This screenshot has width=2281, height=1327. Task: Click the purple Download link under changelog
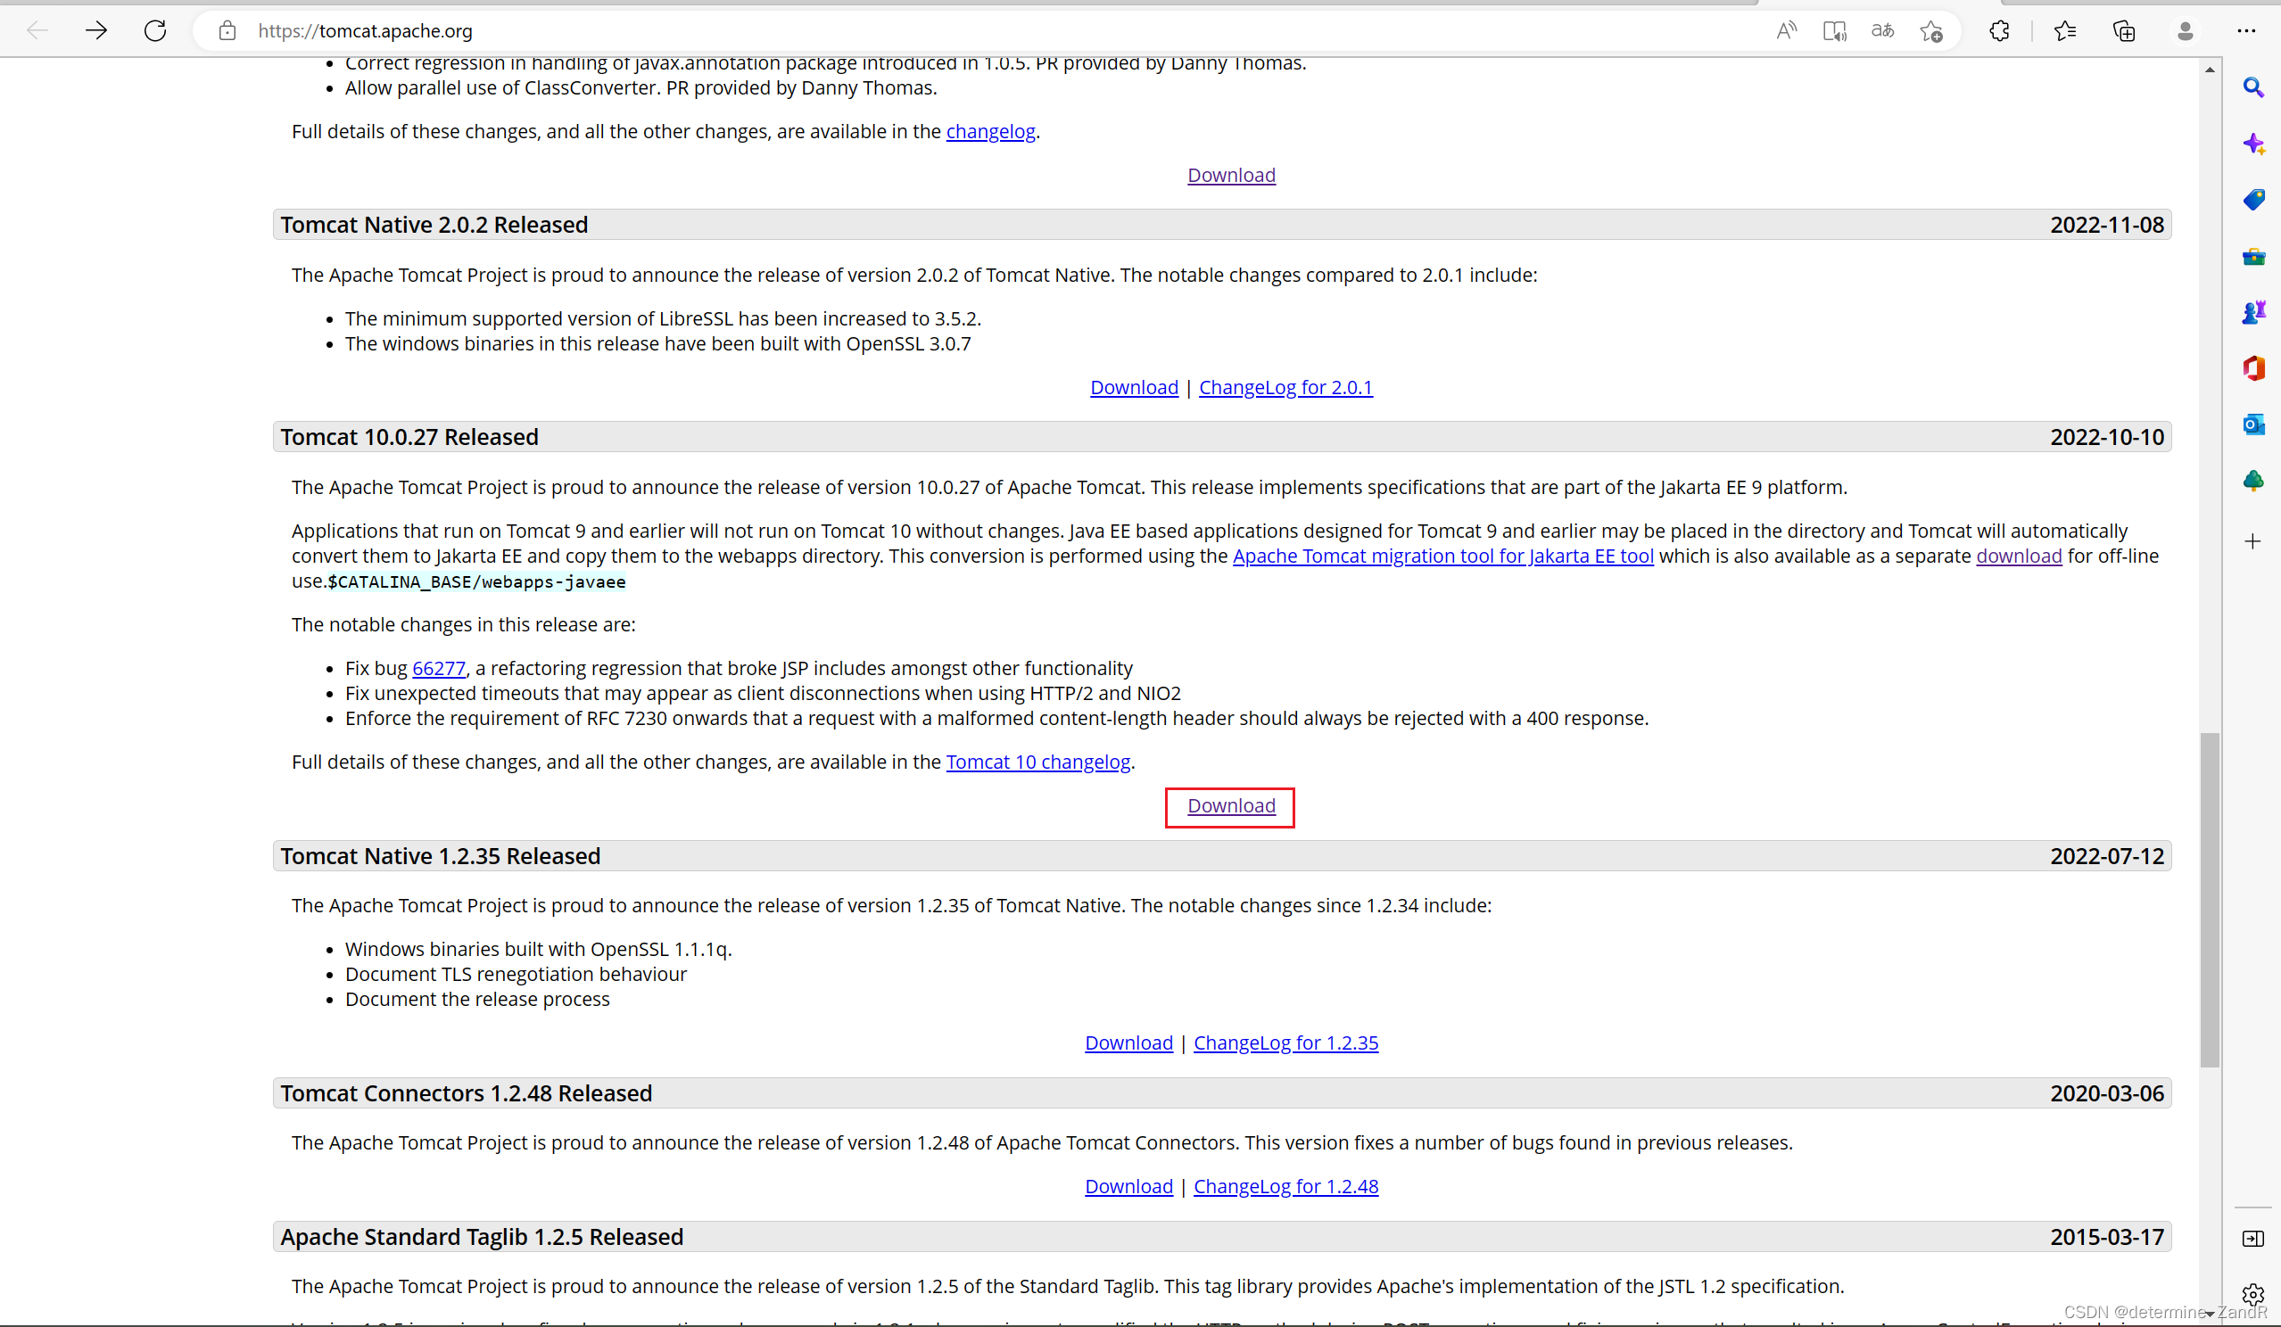point(1231,175)
